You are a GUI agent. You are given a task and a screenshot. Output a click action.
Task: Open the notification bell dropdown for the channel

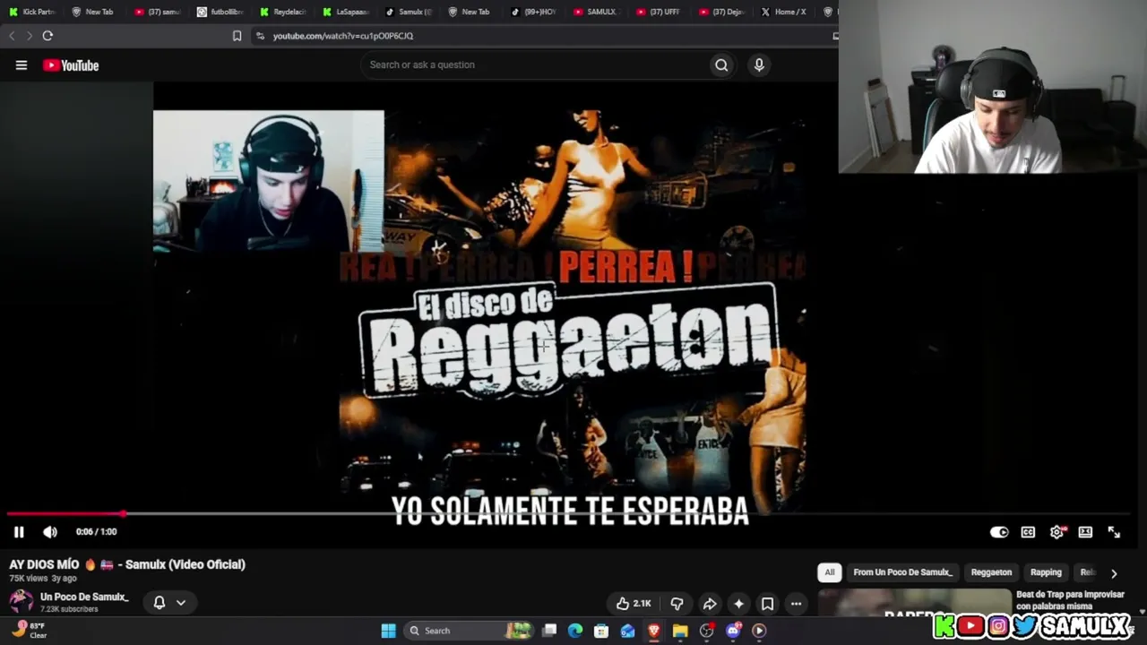[x=169, y=603]
